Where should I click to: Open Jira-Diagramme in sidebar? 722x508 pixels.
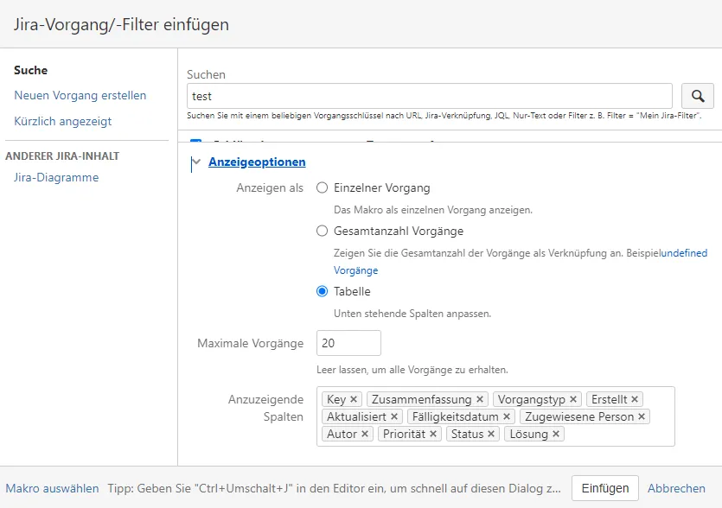pos(56,177)
